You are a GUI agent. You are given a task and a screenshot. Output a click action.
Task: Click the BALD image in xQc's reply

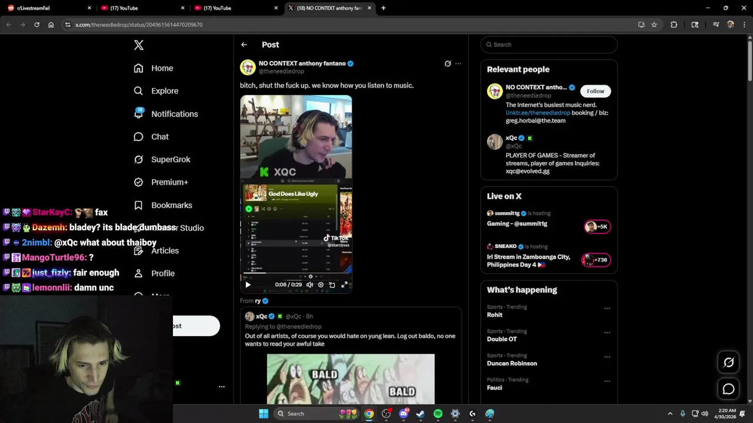pyautogui.click(x=351, y=378)
